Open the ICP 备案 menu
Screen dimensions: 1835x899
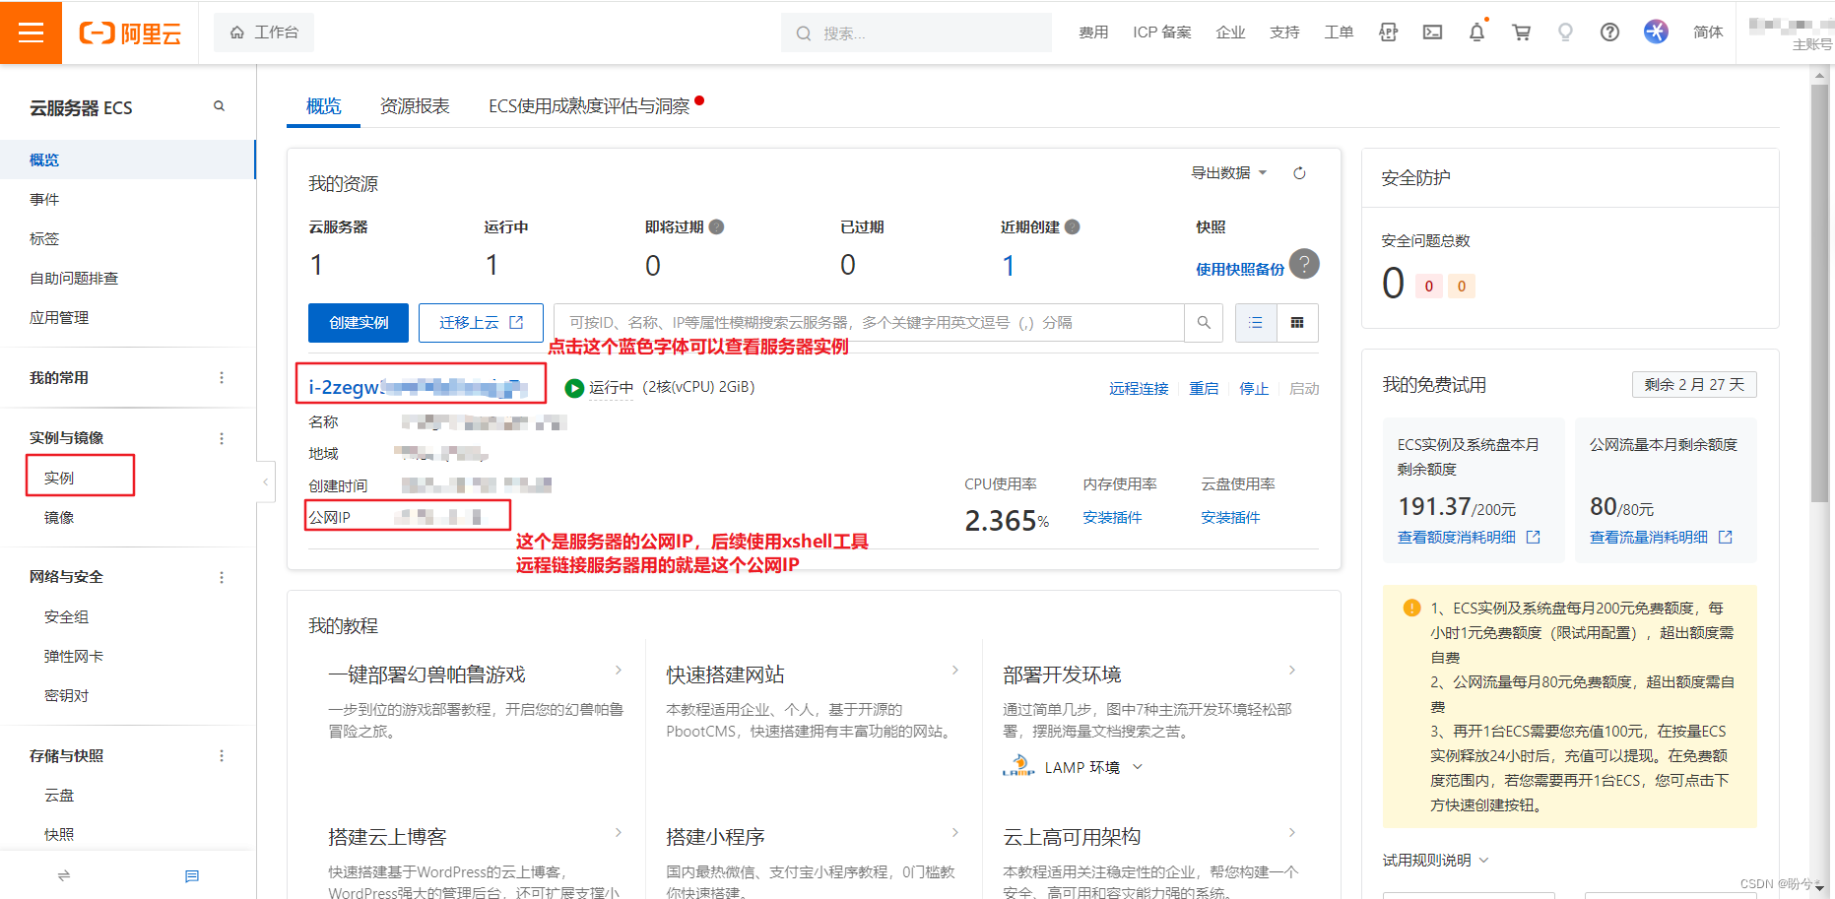(x=1162, y=32)
